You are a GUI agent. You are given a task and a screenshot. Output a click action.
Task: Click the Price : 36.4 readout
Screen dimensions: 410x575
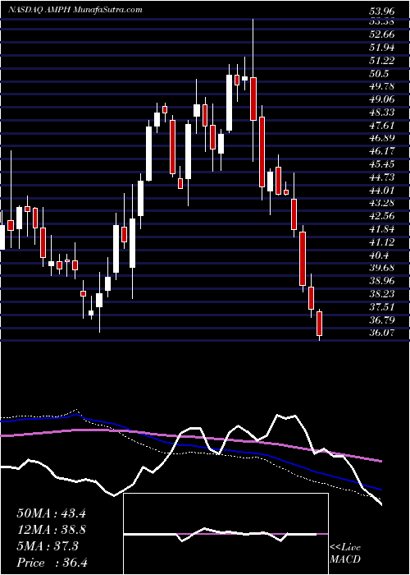pos(52,563)
